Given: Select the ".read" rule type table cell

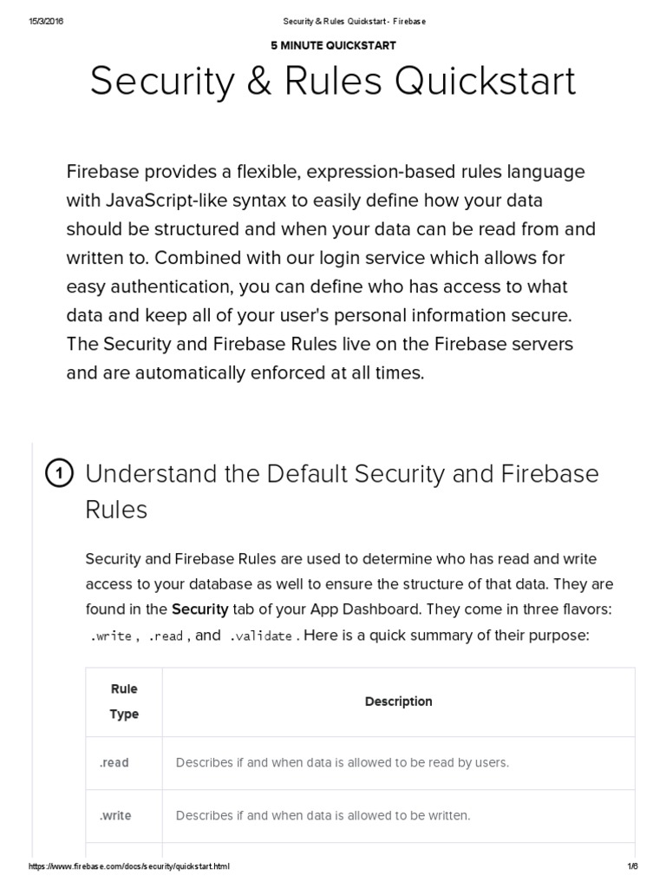Looking at the screenshot, I should pos(114,763).
